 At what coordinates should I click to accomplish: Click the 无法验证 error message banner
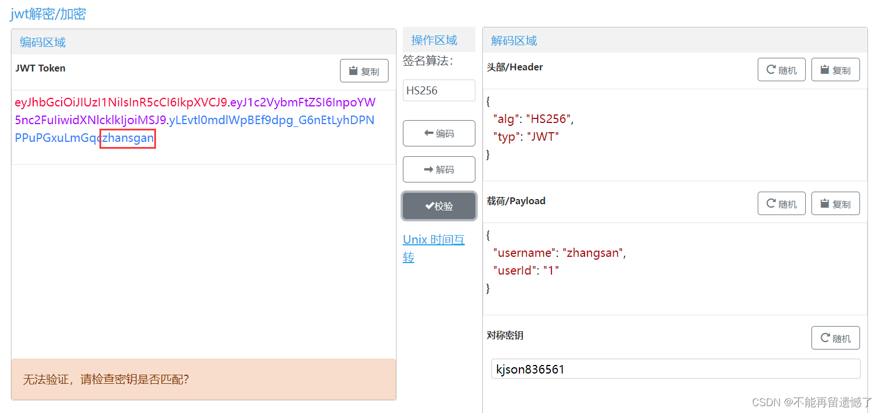click(x=203, y=379)
